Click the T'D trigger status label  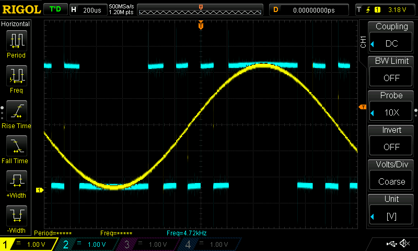tap(54, 9)
